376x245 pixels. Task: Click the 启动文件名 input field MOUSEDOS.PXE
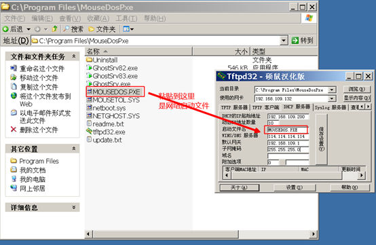287,130
